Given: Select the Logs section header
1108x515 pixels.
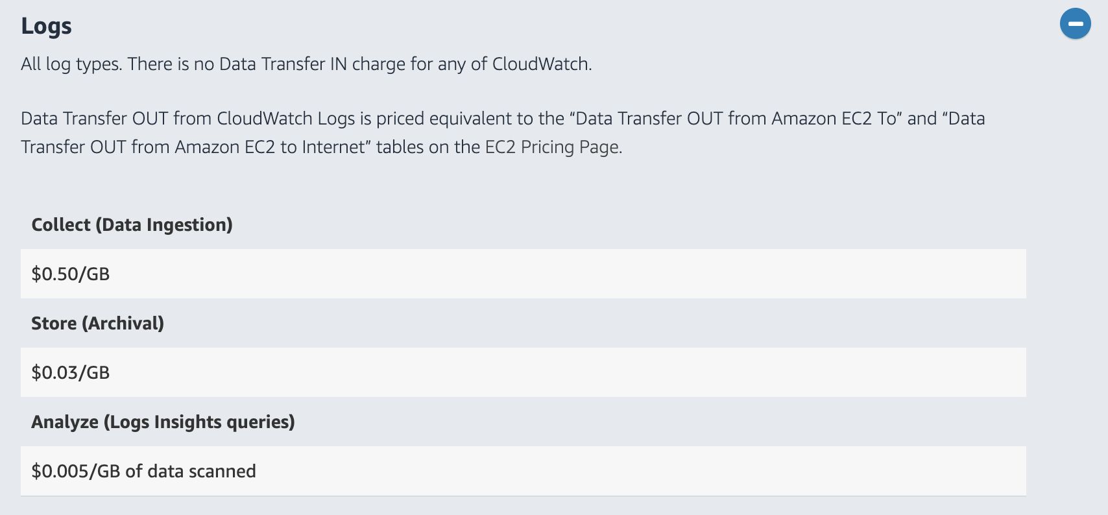Looking at the screenshot, I should pos(45,27).
